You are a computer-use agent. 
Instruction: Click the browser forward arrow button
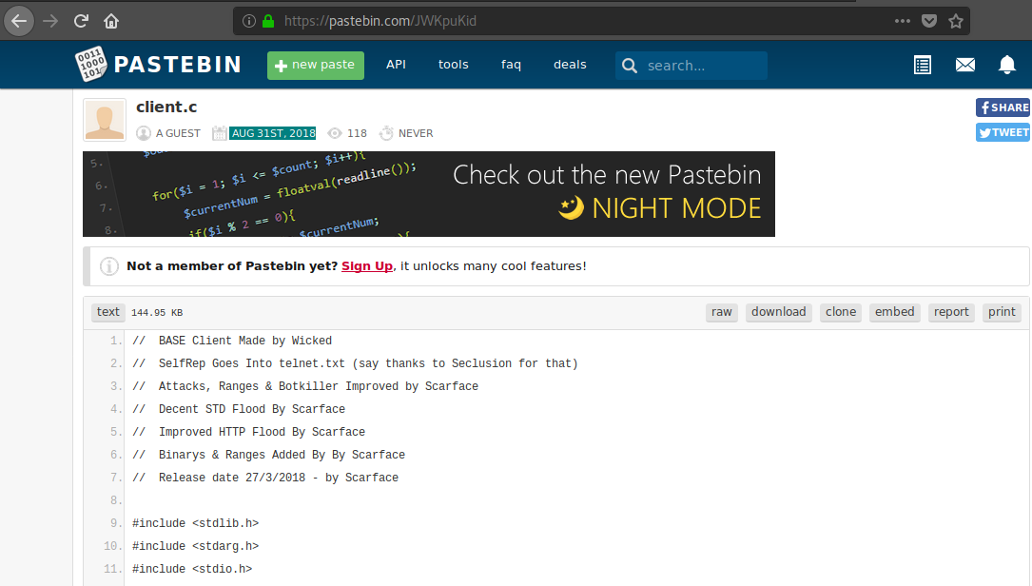[50, 21]
